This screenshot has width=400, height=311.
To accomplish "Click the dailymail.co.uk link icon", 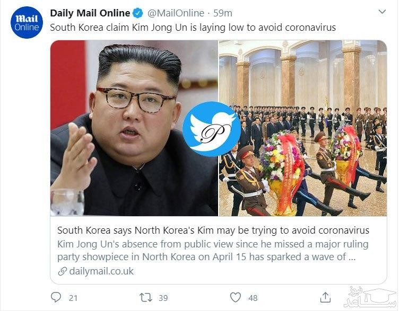I will click(x=62, y=271).
